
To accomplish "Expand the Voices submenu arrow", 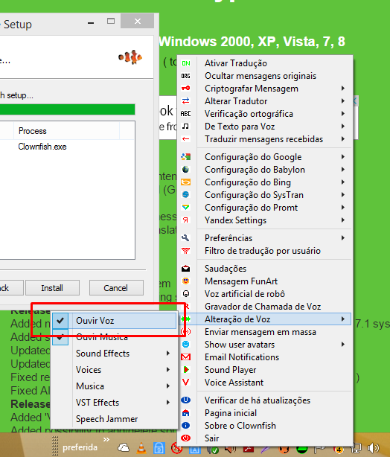I will coord(168,370).
